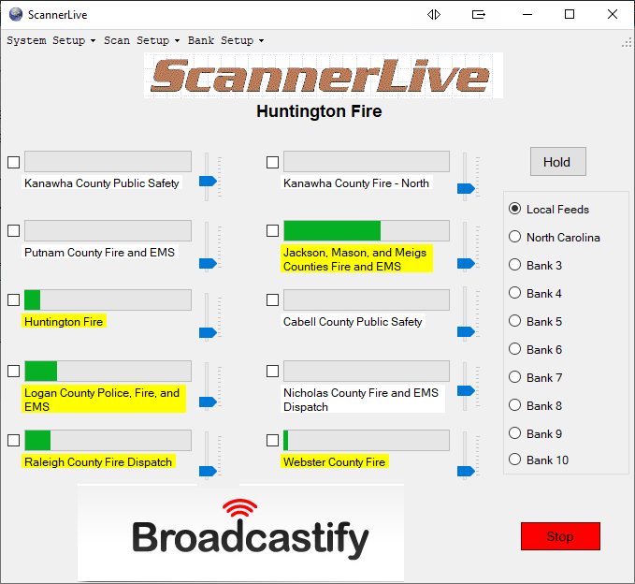Viewport: 635px width, 584px height.
Task: Minimize the ScannerLive window
Action: pos(527,15)
